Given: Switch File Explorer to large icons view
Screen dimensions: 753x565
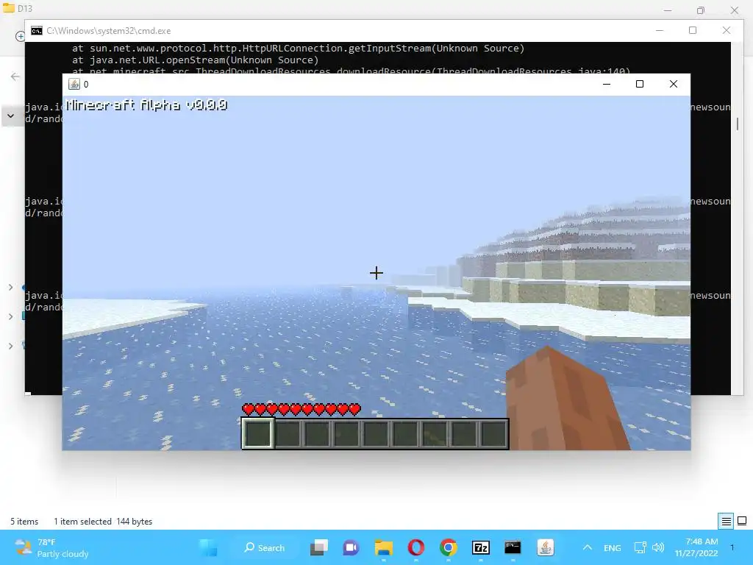Looking at the screenshot, I should pyautogui.click(x=742, y=522).
